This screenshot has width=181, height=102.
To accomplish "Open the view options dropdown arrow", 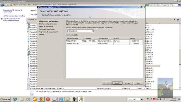I will point(174,20).
